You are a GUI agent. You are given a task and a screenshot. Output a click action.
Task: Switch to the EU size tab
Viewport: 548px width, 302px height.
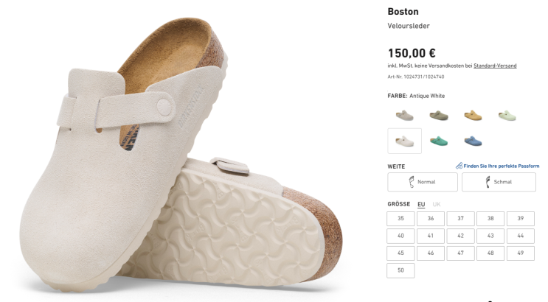[421, 204]
